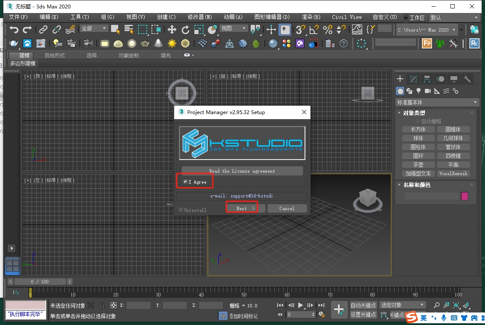The image size is (485, 325).
Task: Open the ribbon options dropdown after 填充
Action: [x=189, y=55]
